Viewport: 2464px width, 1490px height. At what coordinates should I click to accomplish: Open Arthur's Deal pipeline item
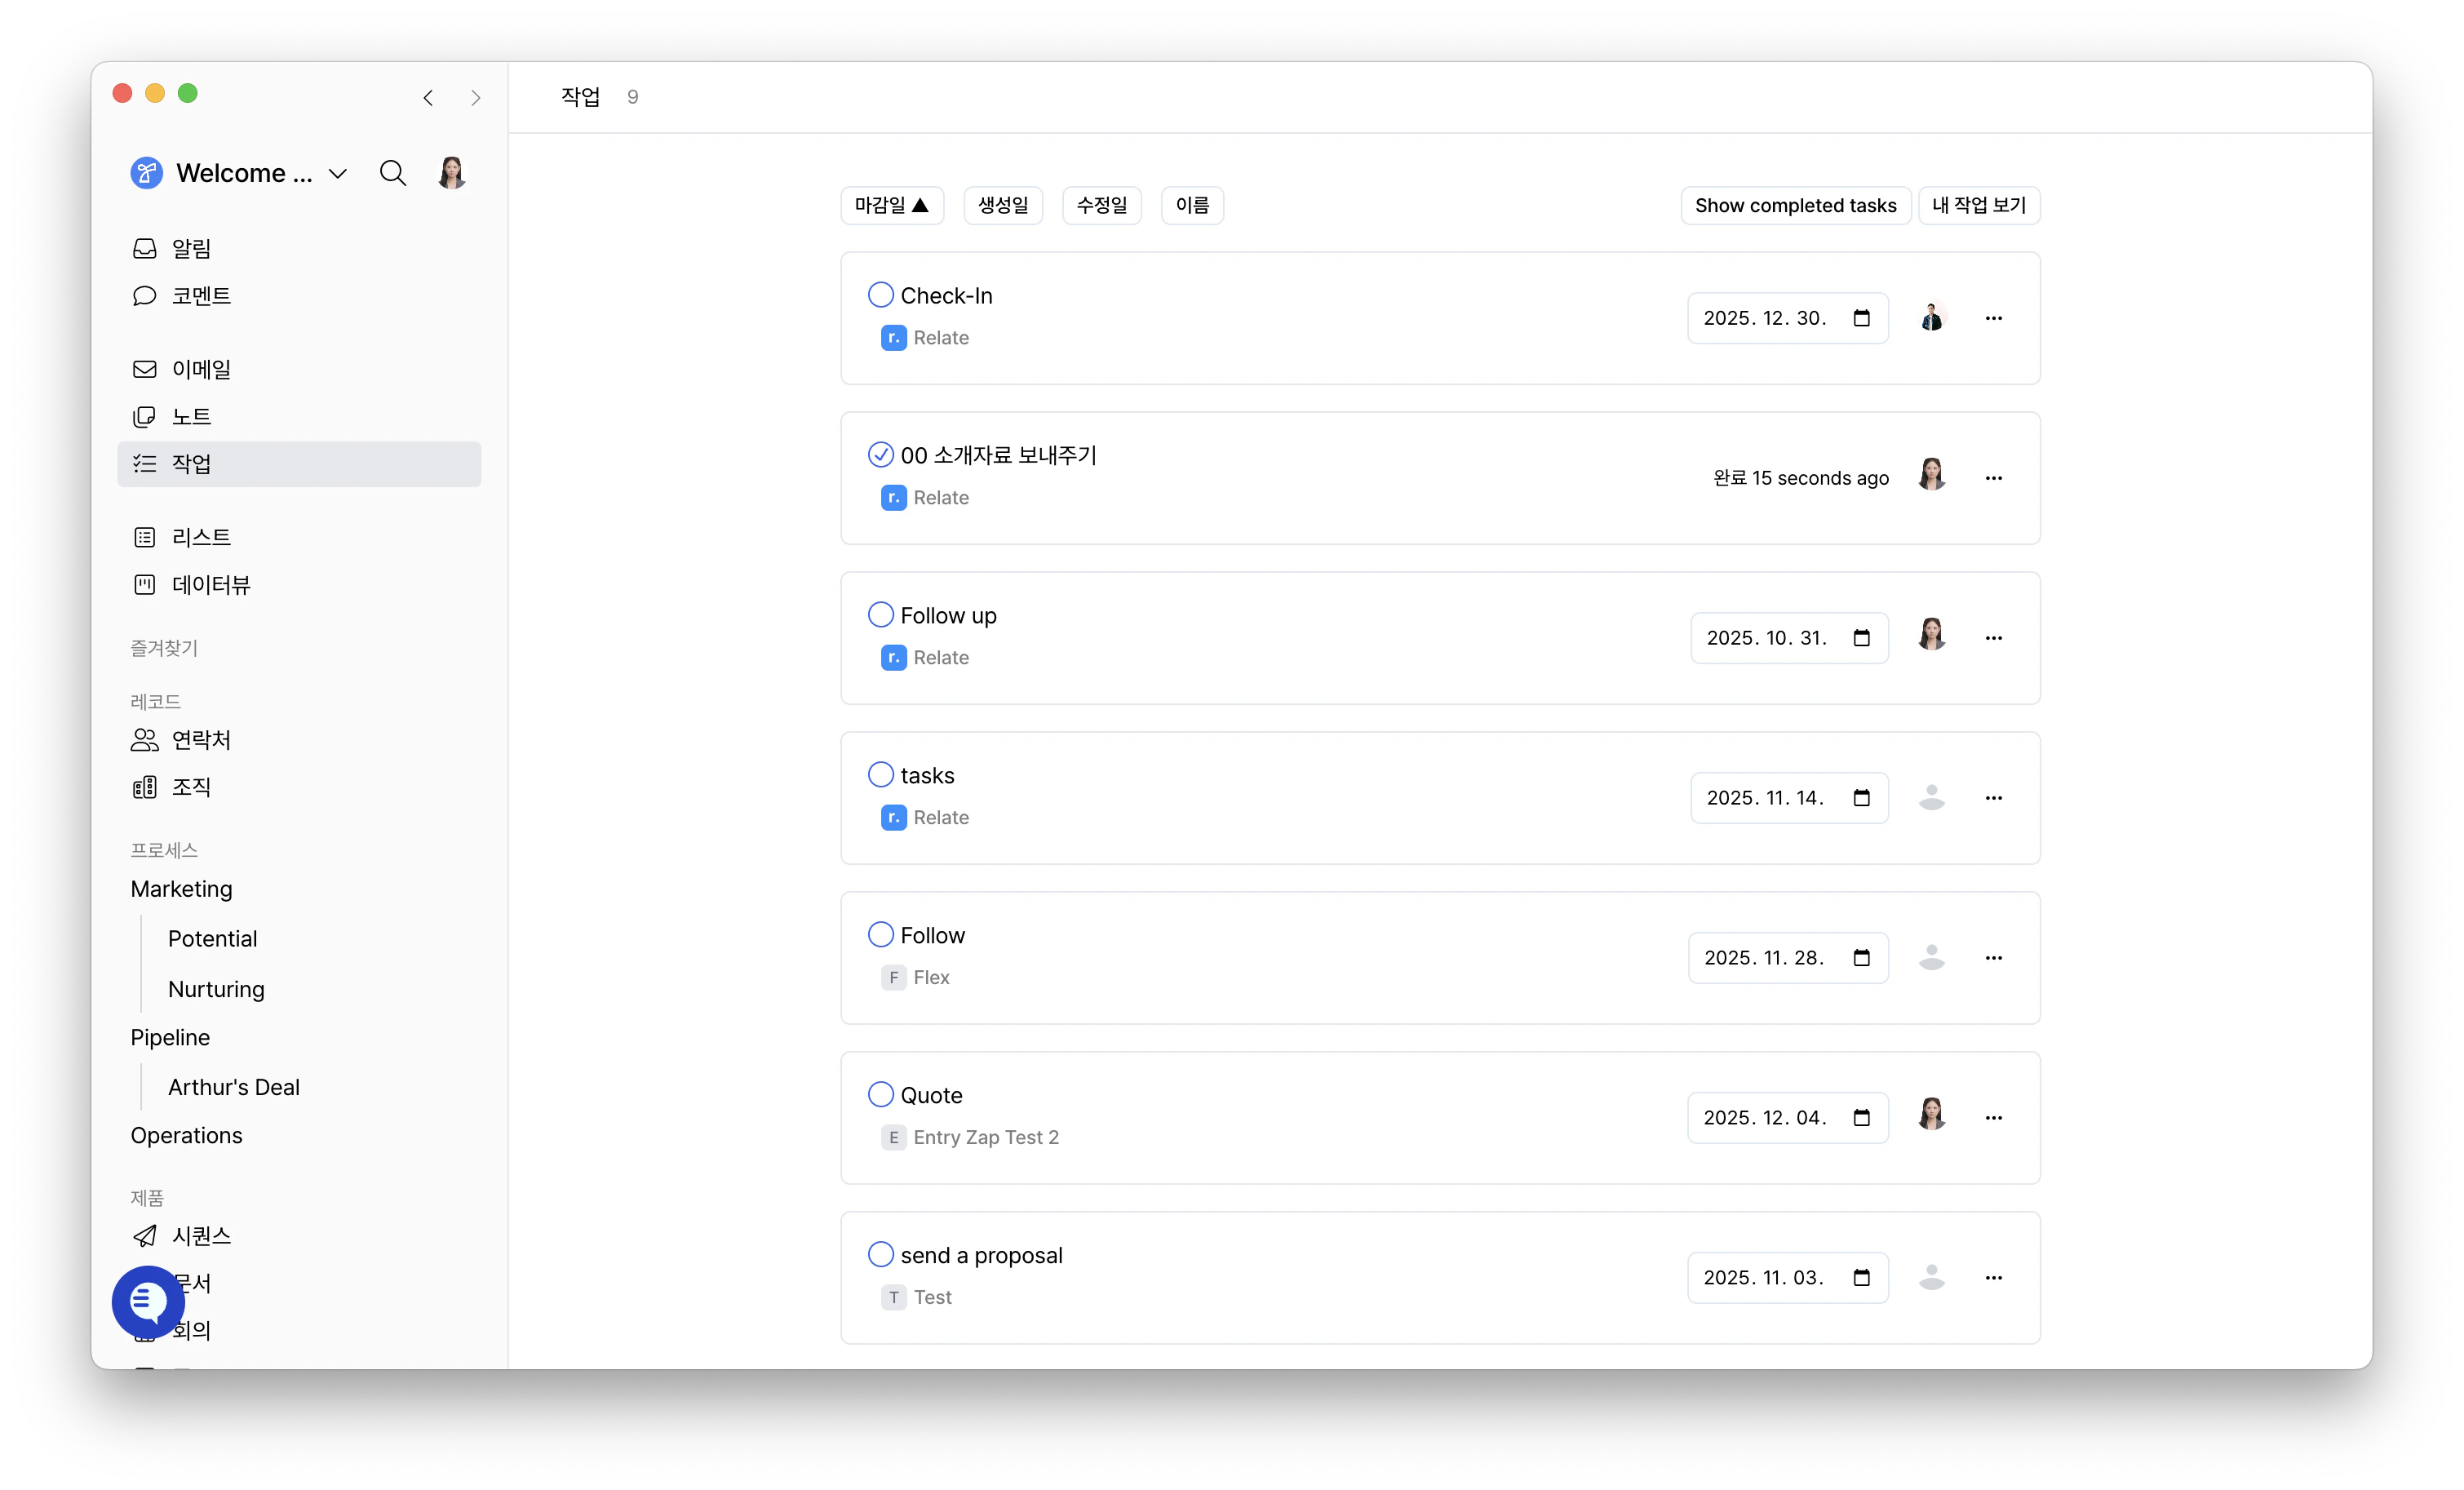pyautogui.click(x=233, y=1087)
